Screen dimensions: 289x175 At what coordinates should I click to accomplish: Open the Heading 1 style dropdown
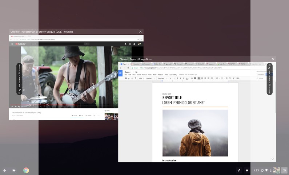150,78
